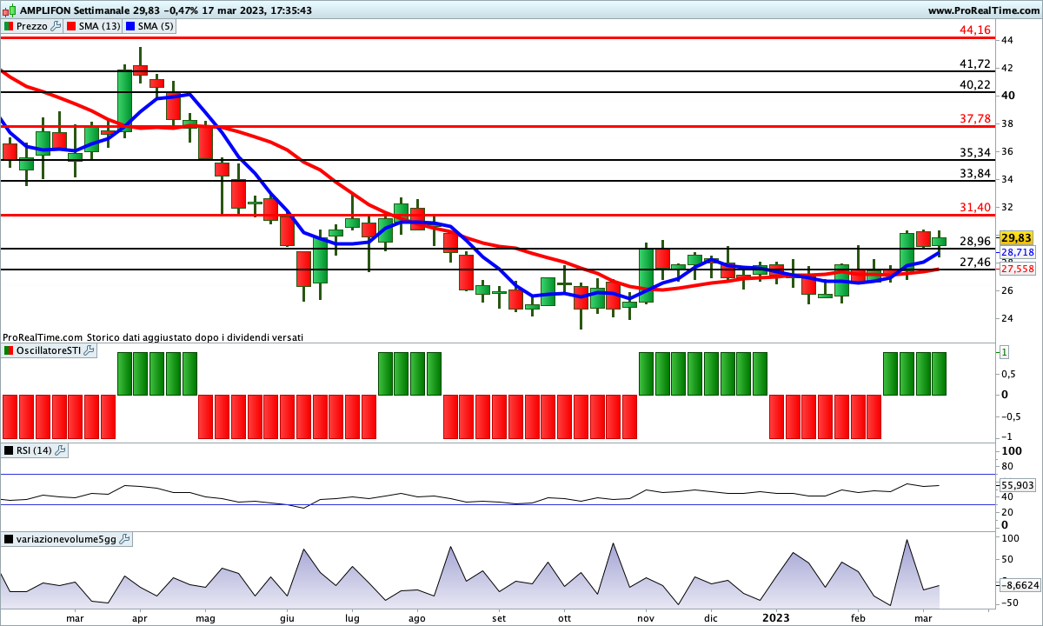This screenshot has width=1043, height=626.
Task: Click the red swatch of SMA (13)
Action: pyautogui.click(x=71, y=26)
